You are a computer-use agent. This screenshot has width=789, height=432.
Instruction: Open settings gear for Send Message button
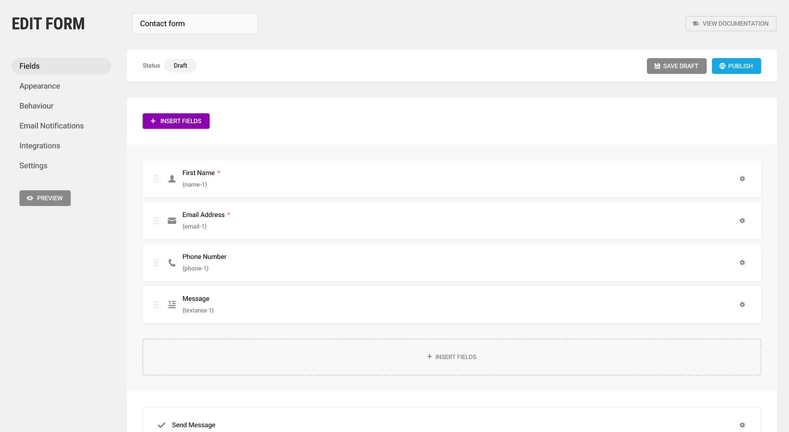pos(742,425)
